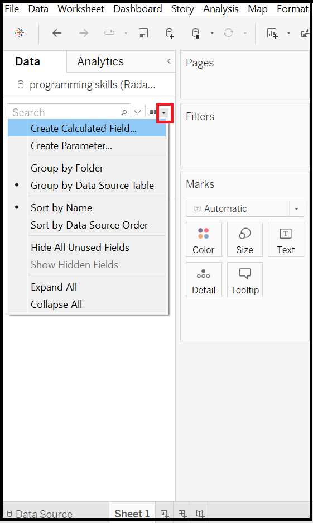Image resolution: width=313 pixels, height=523 pixels.
Task: Click the New Worksheet chart icon in the toolbar
Action: point(272,33)
